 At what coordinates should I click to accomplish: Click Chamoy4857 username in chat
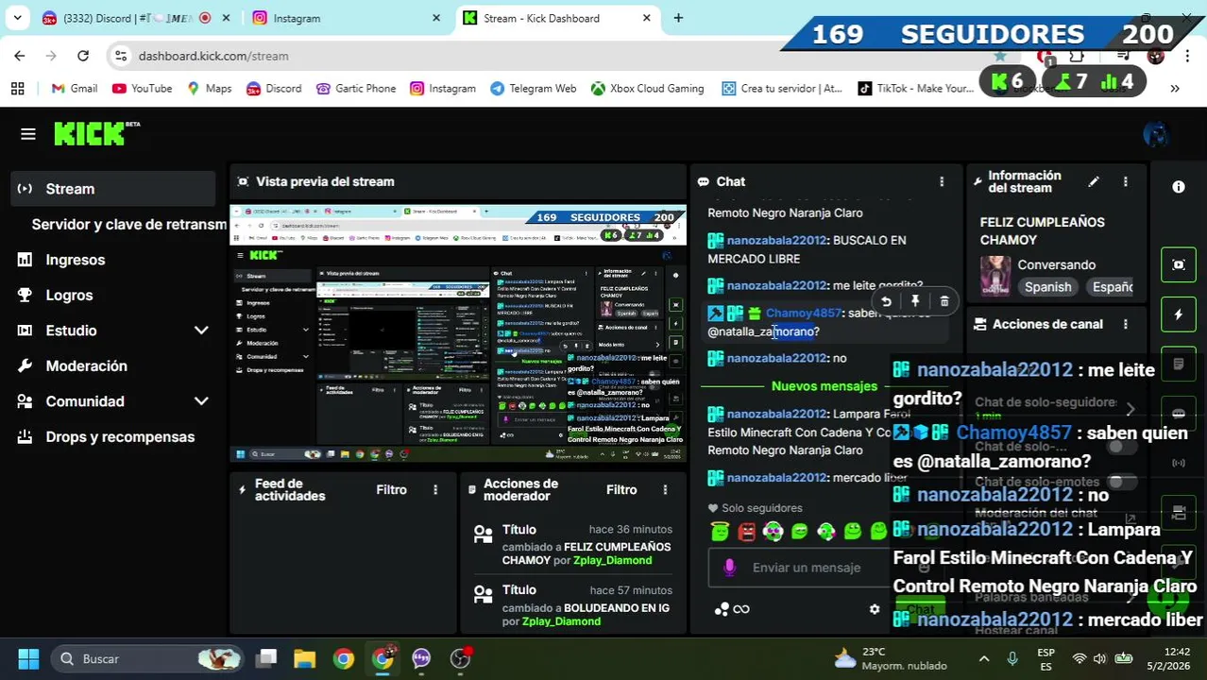tap(803, 313)
